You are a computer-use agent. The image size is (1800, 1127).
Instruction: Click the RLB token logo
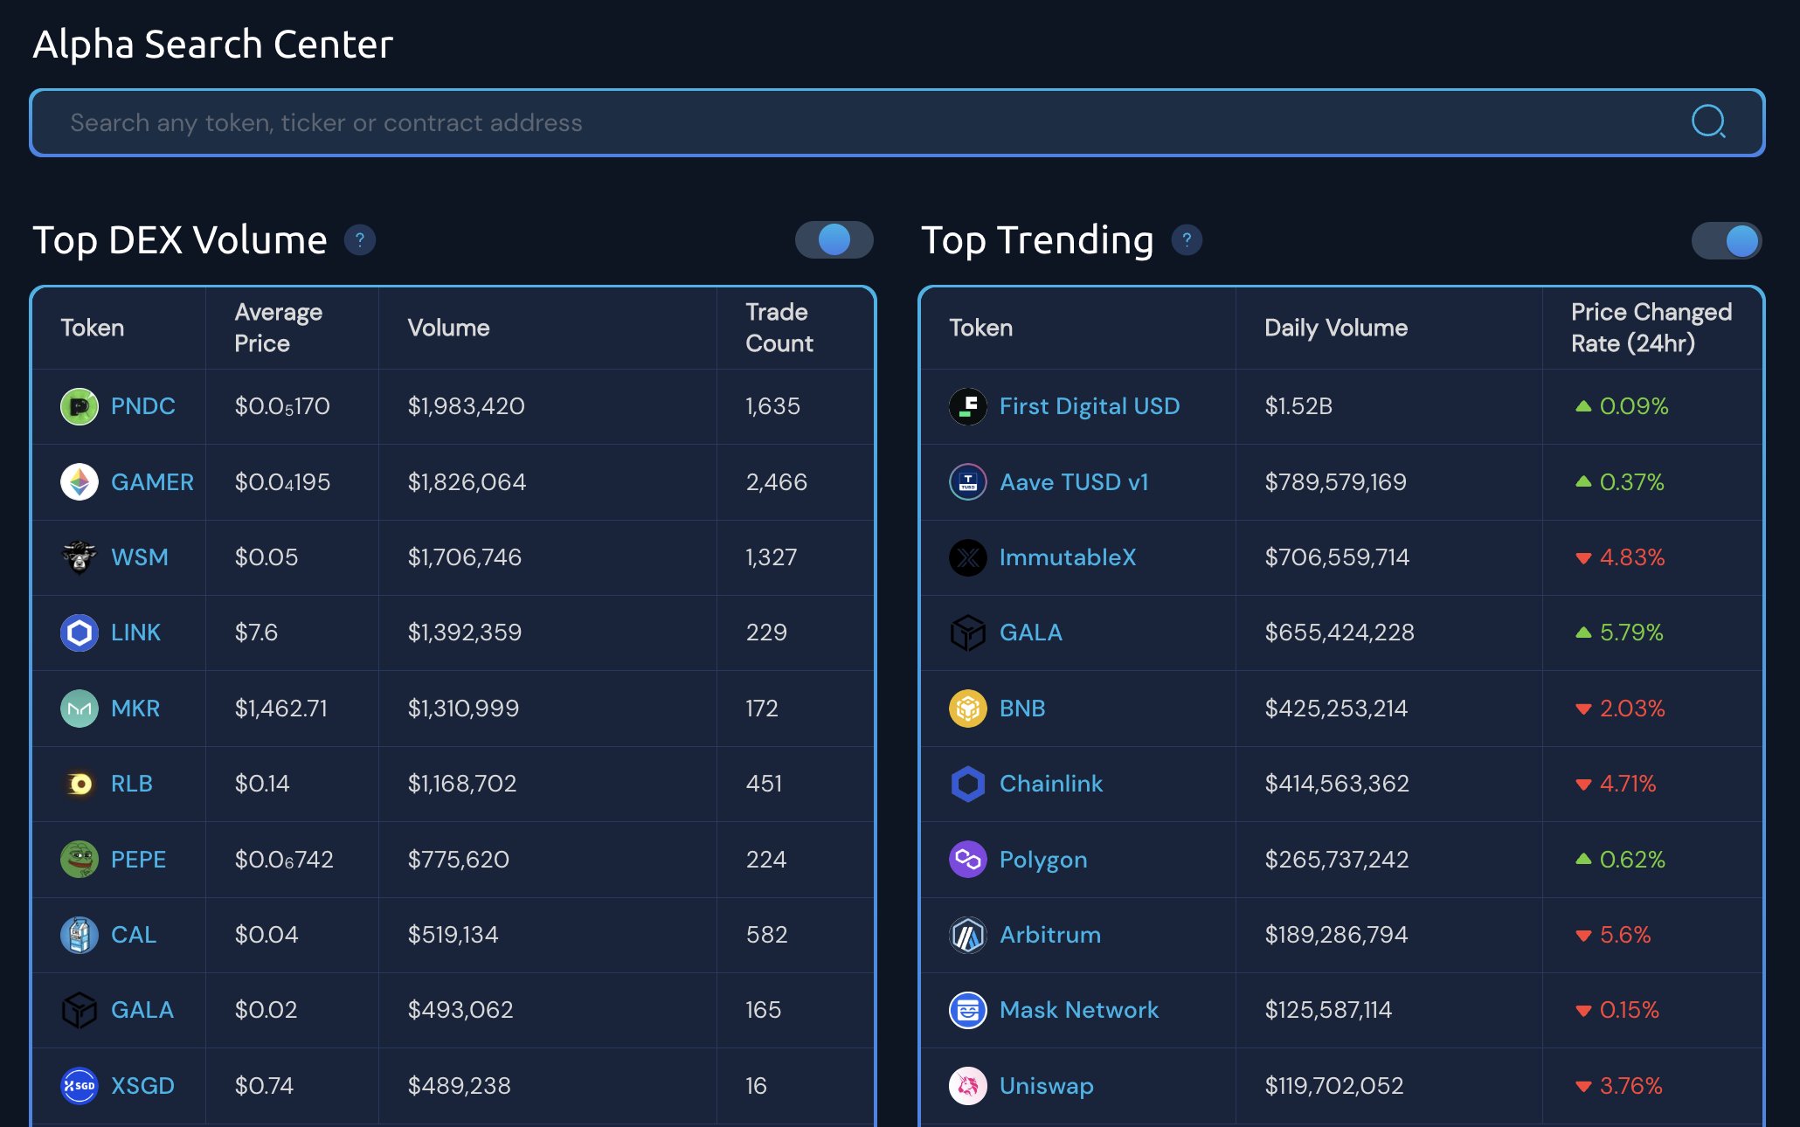click(x=79, y=784)
